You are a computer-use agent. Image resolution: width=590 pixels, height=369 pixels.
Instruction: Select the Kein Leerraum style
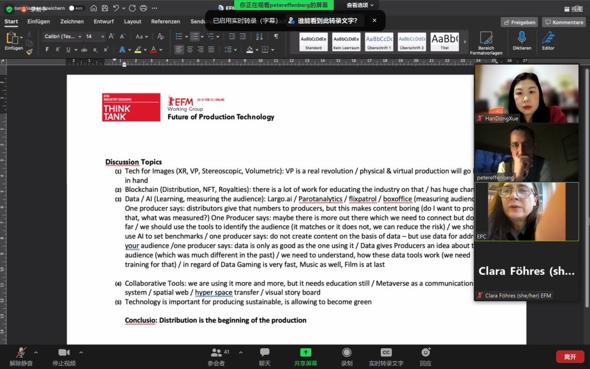[346, 42]
